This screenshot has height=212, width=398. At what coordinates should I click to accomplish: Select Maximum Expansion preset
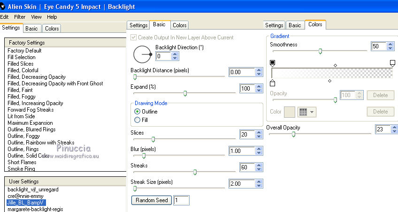tap(30, 123)
